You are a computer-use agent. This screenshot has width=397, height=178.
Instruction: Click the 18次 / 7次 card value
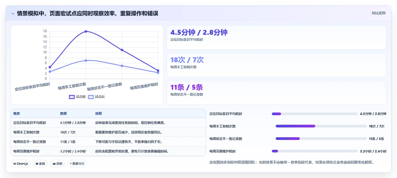pos(187,60)
